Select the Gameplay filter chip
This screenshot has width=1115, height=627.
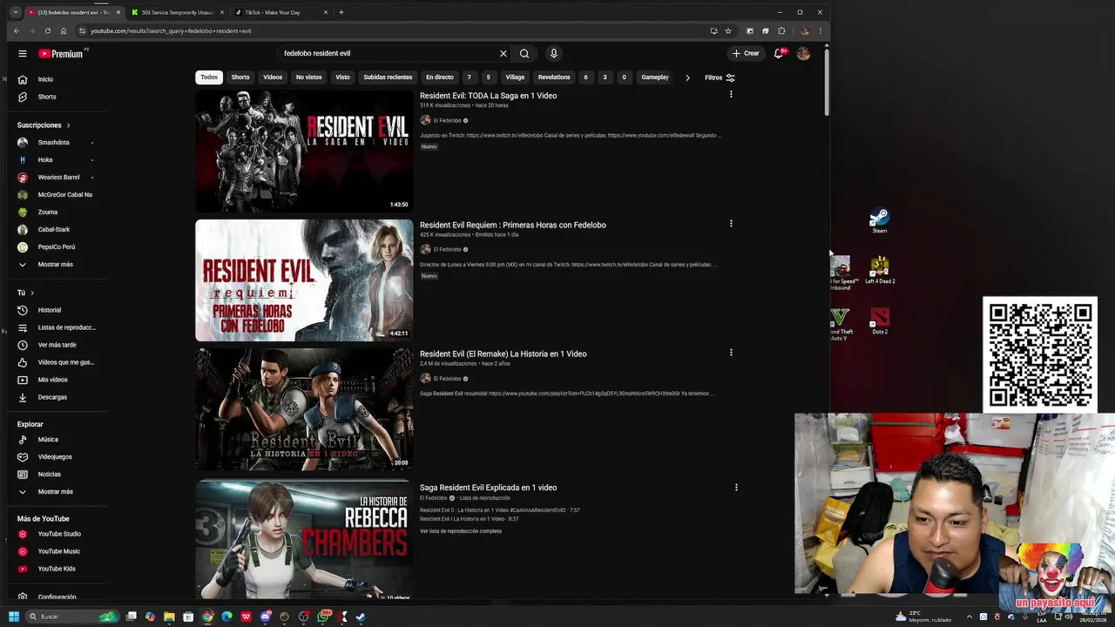click(x=655, y=78)
